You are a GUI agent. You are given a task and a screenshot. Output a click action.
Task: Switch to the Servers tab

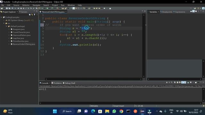pos(23,12)
